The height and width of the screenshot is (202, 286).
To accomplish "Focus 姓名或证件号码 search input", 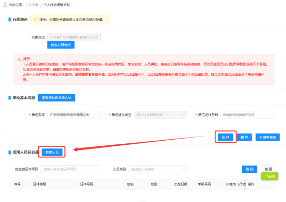I will [x=70, y=169].
